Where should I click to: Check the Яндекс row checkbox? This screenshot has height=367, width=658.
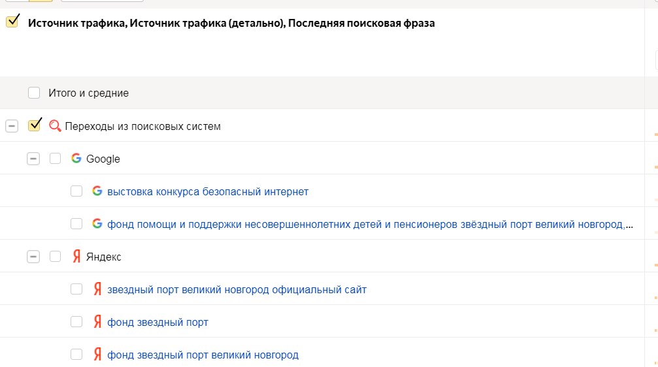55,256
